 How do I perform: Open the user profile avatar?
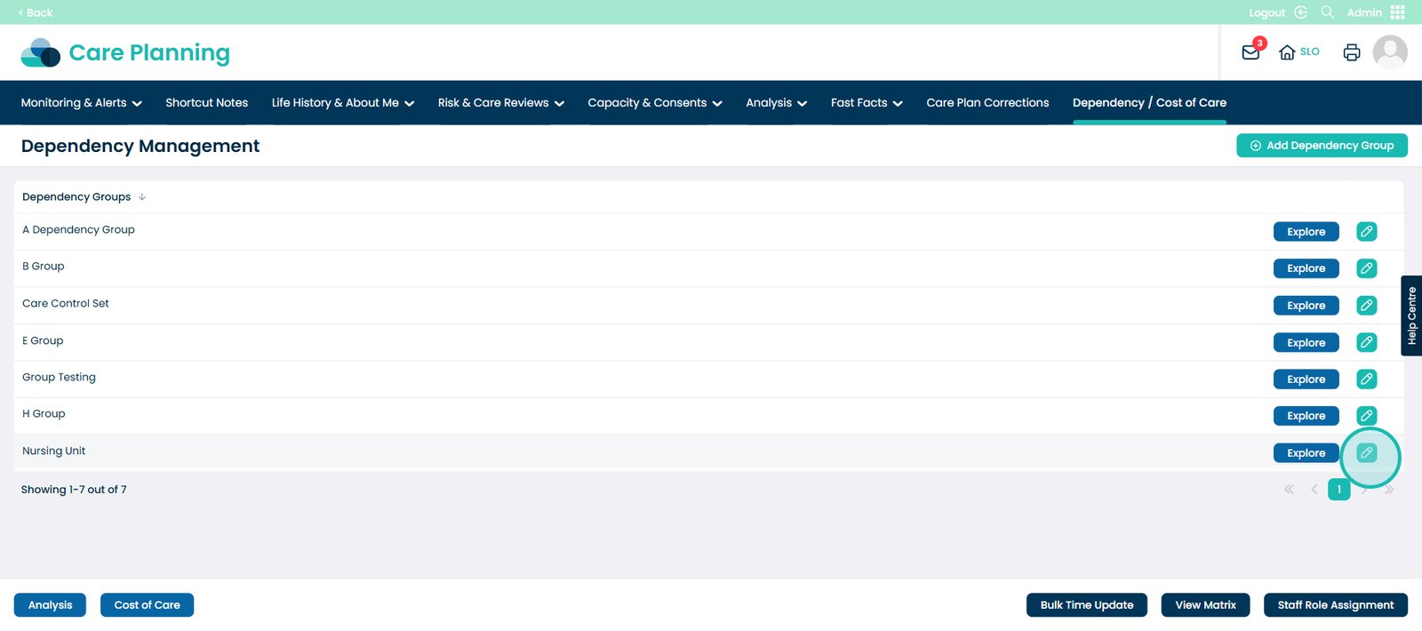(x=1390, y=52)
